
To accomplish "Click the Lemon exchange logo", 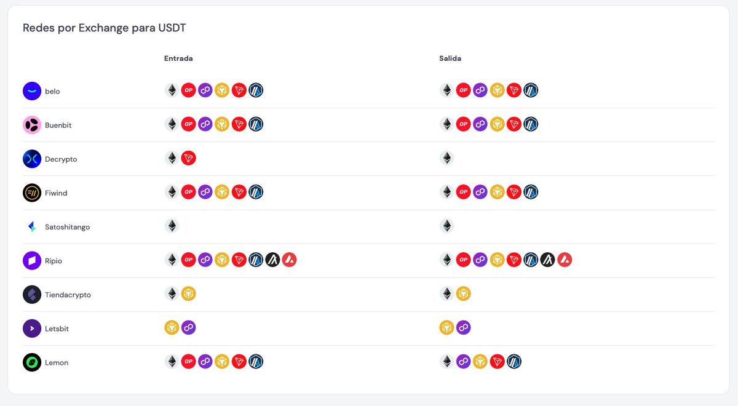I will click(32, 362).
